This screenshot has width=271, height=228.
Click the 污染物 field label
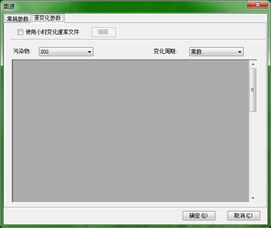click(x=22, y=51)
